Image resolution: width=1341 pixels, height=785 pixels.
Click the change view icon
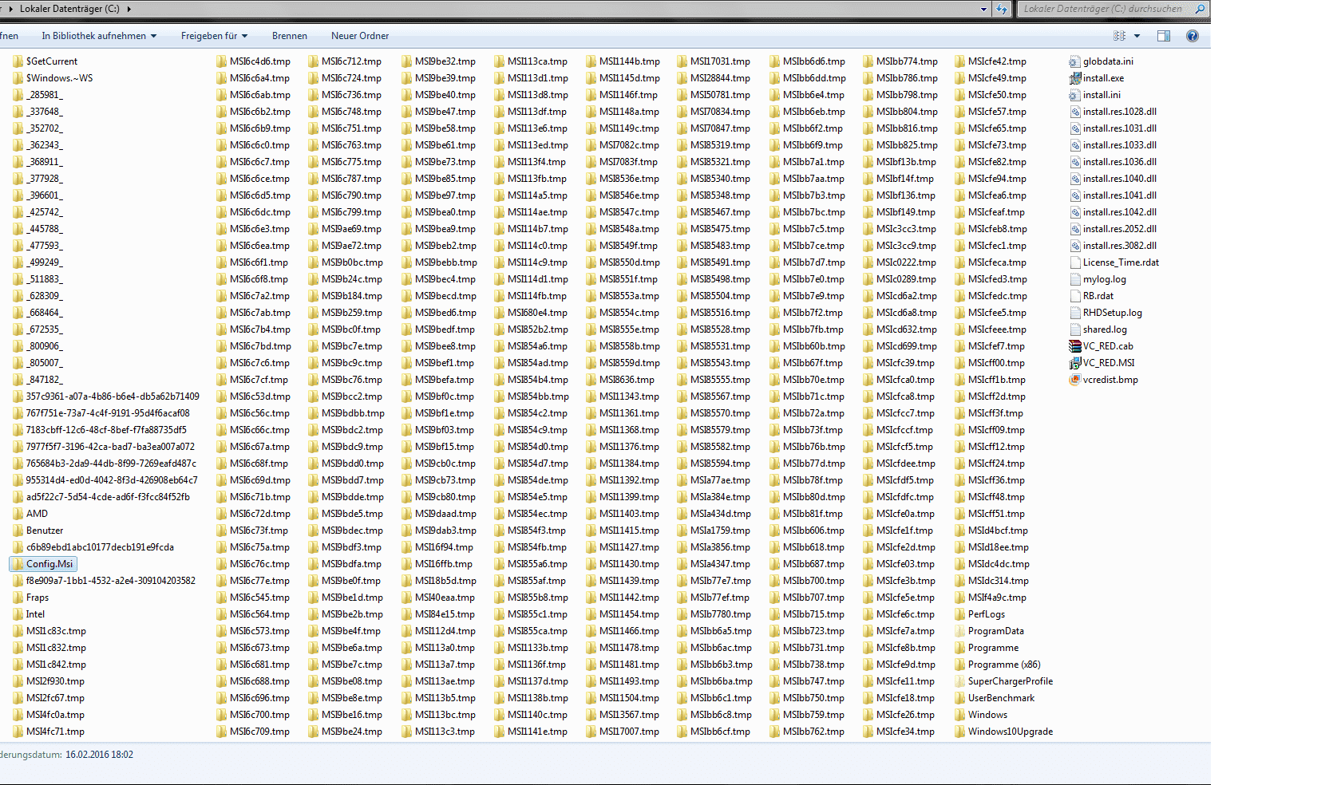(1119, 36)
